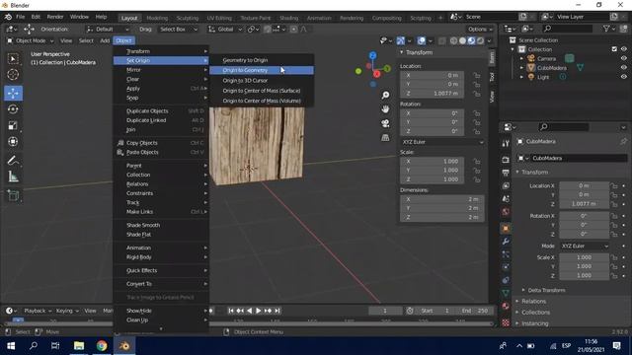Viewport: 632px width, 355px height.
Task: Open the Object Mode dropdown
Action: 31,40
